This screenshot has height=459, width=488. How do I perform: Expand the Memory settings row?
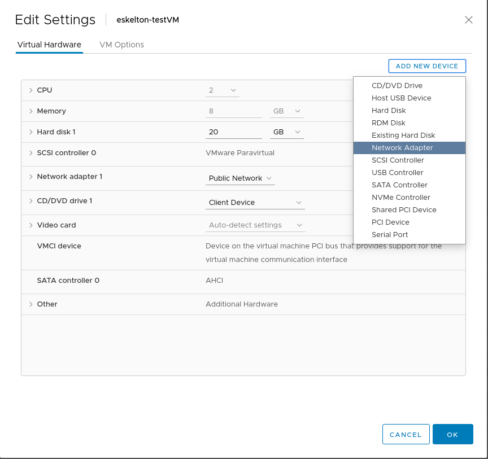click(31, 111)
